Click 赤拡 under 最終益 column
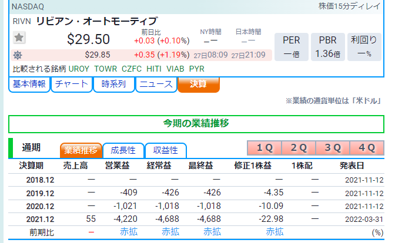Image resolution: width=395 pixels, height=243 pixels. tap(212, 232)
